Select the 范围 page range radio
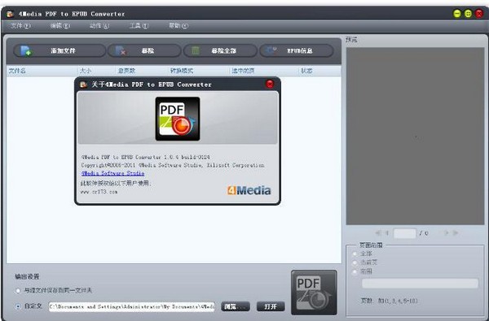The image size is (489, 321). tap(355, 272)
